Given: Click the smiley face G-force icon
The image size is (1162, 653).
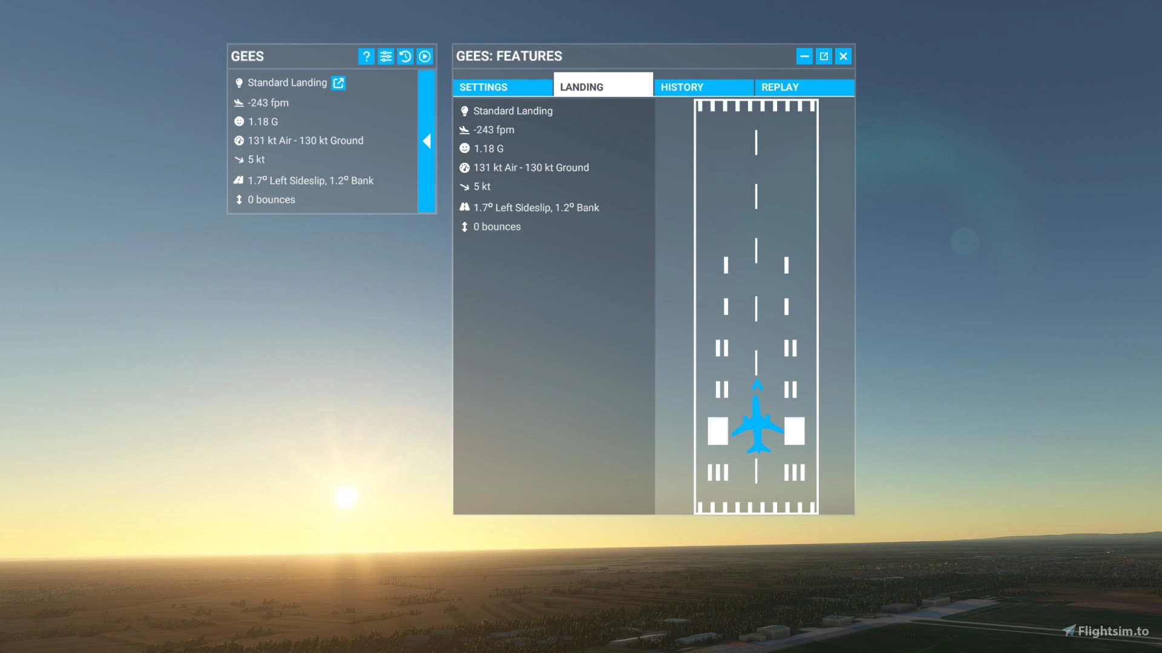Looking at the screenshot, I should coord(238,121).
